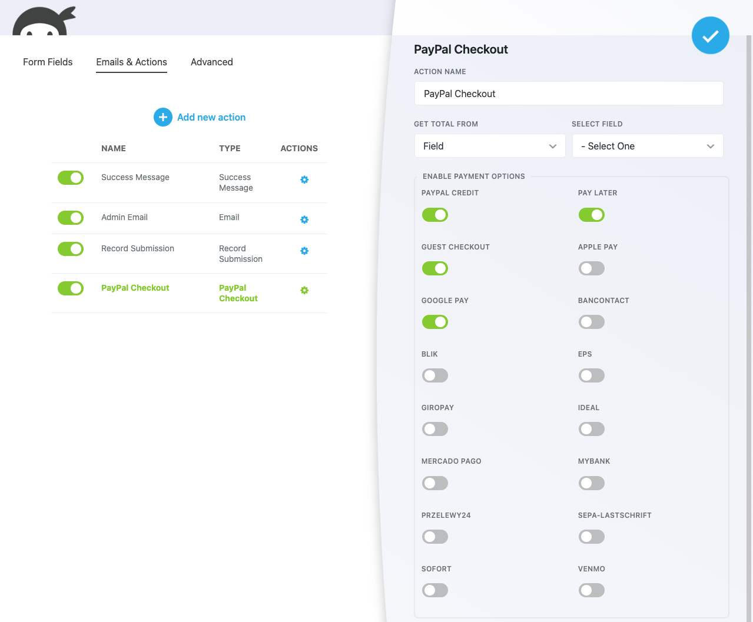Turn off the PayPal Credit toggle

[435, 215]
